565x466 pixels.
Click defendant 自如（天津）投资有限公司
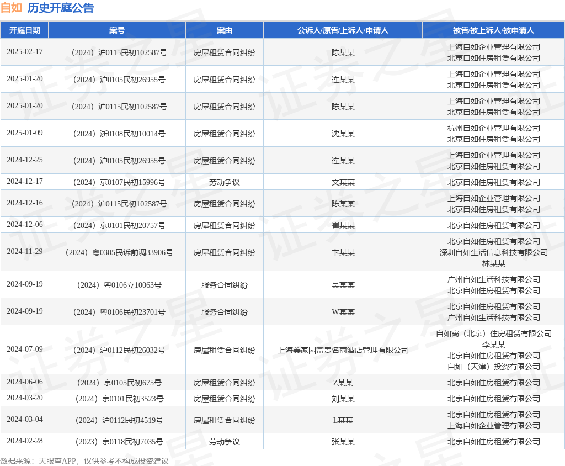point(494,367)
